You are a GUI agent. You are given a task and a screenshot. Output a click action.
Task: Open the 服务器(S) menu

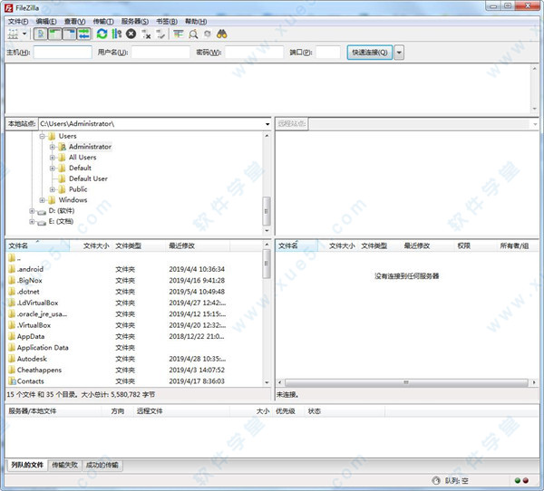click(x=135, y=22)
